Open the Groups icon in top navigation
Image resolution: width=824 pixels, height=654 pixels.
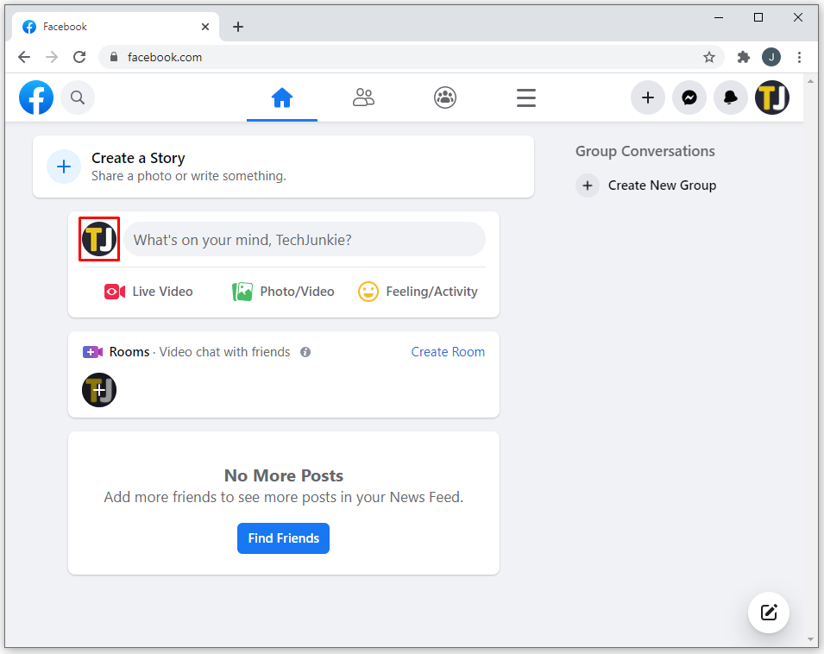click(445, 97)
